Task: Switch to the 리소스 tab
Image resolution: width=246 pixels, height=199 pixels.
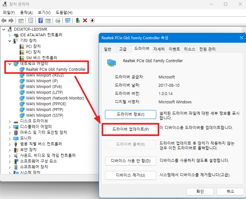Action: [190, 49]
